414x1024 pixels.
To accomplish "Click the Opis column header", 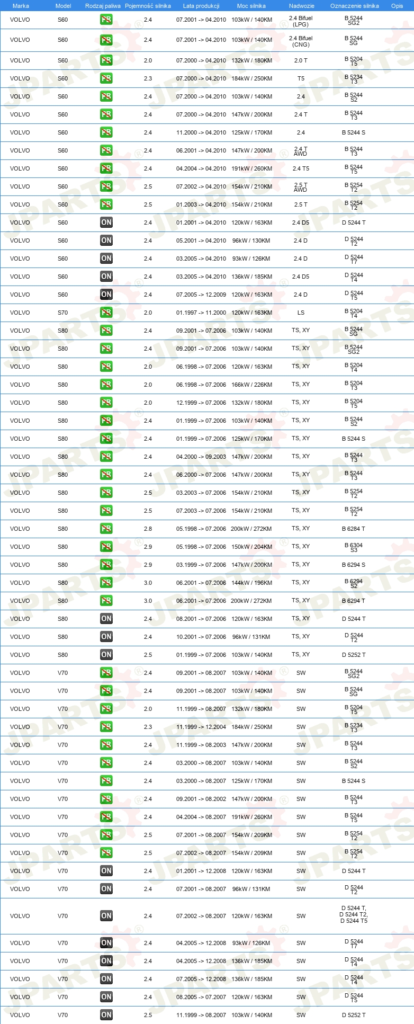I will coord(397,6).
